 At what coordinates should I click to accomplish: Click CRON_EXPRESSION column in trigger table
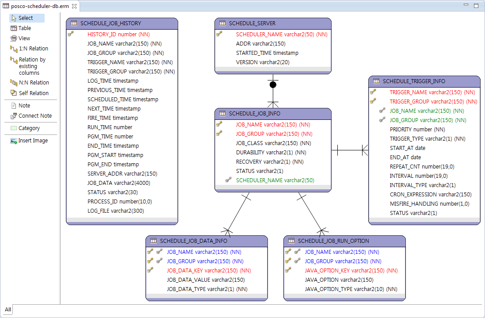point(430,195)
